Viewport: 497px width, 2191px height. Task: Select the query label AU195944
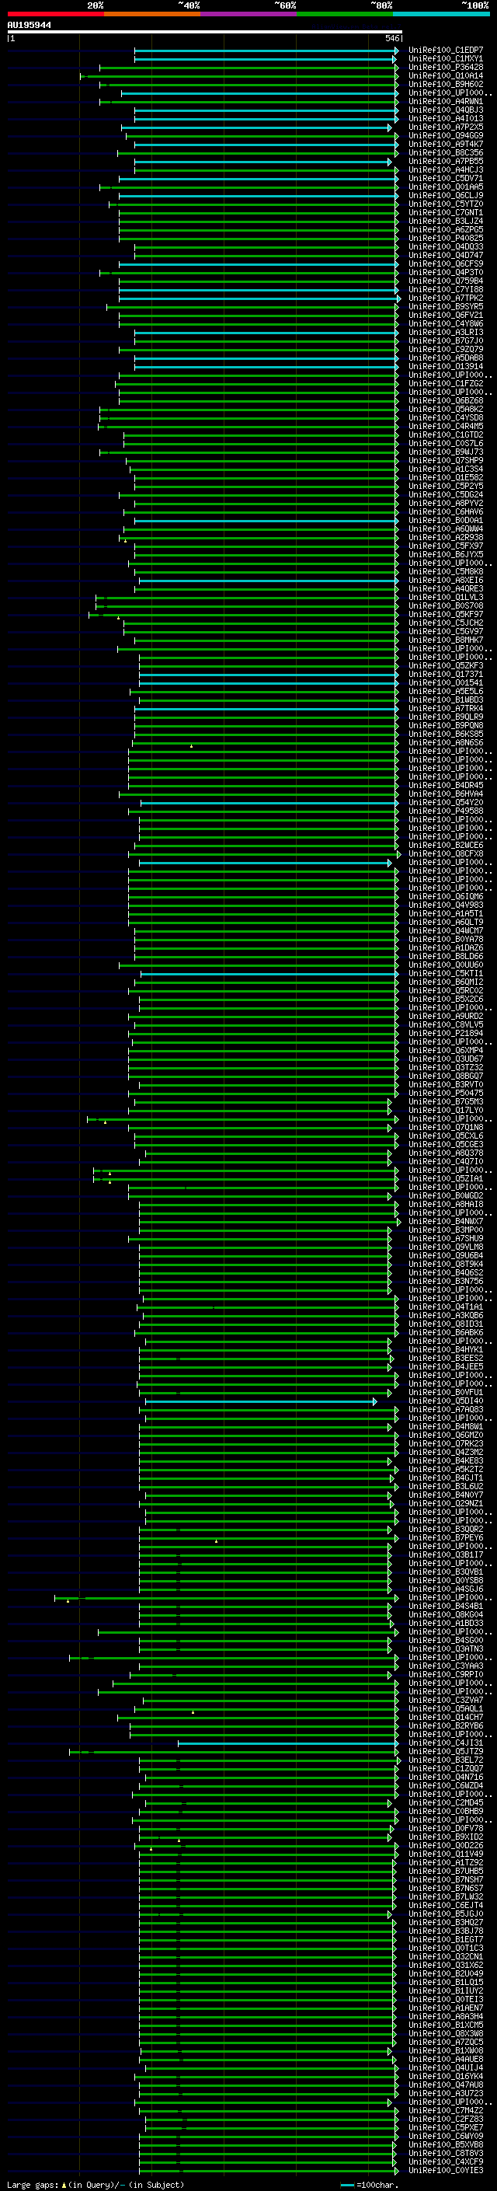(29, 26)
